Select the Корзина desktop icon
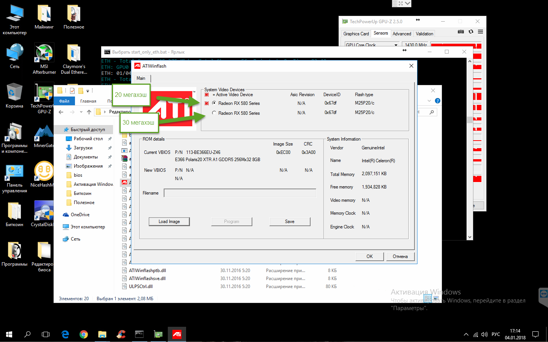This screenshot has width=548, height=342. pyautogui.click(x=14, y=96)
